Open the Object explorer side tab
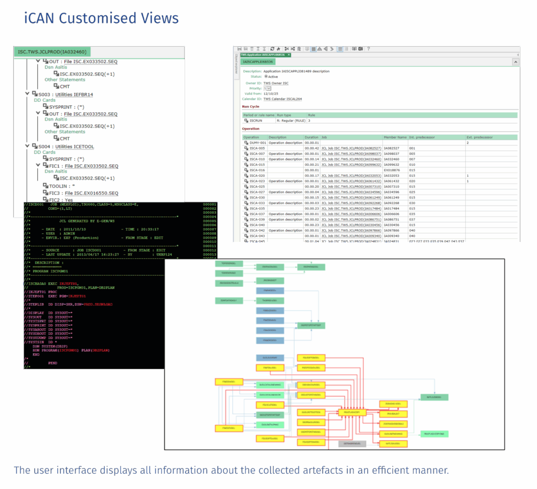This screenshot has width=537, height=489. click(x=236, y=63)
